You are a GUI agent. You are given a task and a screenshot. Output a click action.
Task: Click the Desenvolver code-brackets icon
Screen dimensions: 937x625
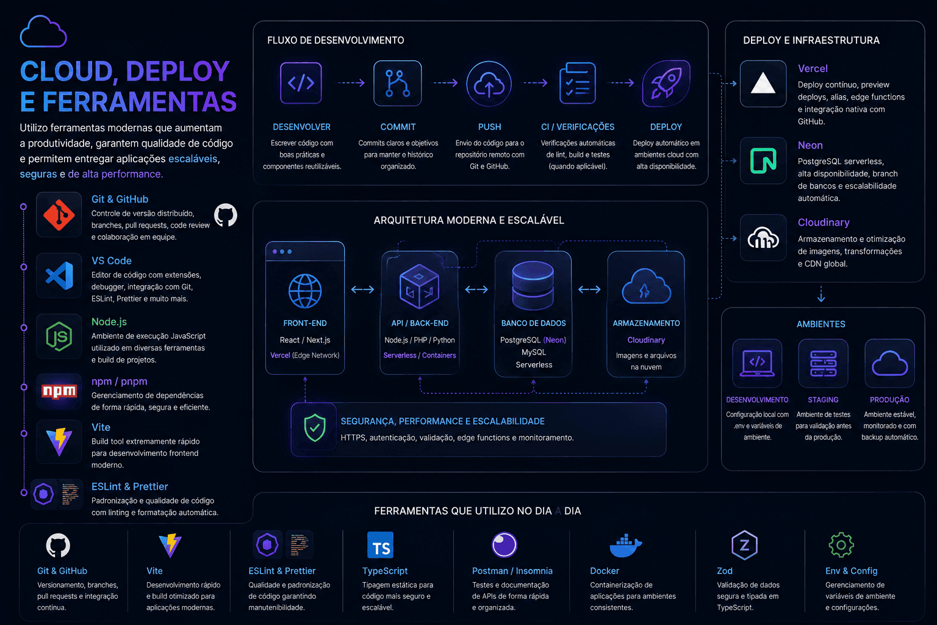(301, 83)
